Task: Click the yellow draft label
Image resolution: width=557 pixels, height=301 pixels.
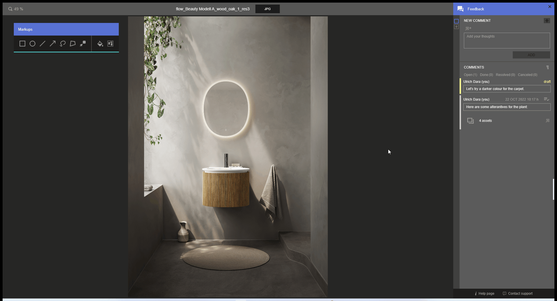Action: [x=547, y=82]
